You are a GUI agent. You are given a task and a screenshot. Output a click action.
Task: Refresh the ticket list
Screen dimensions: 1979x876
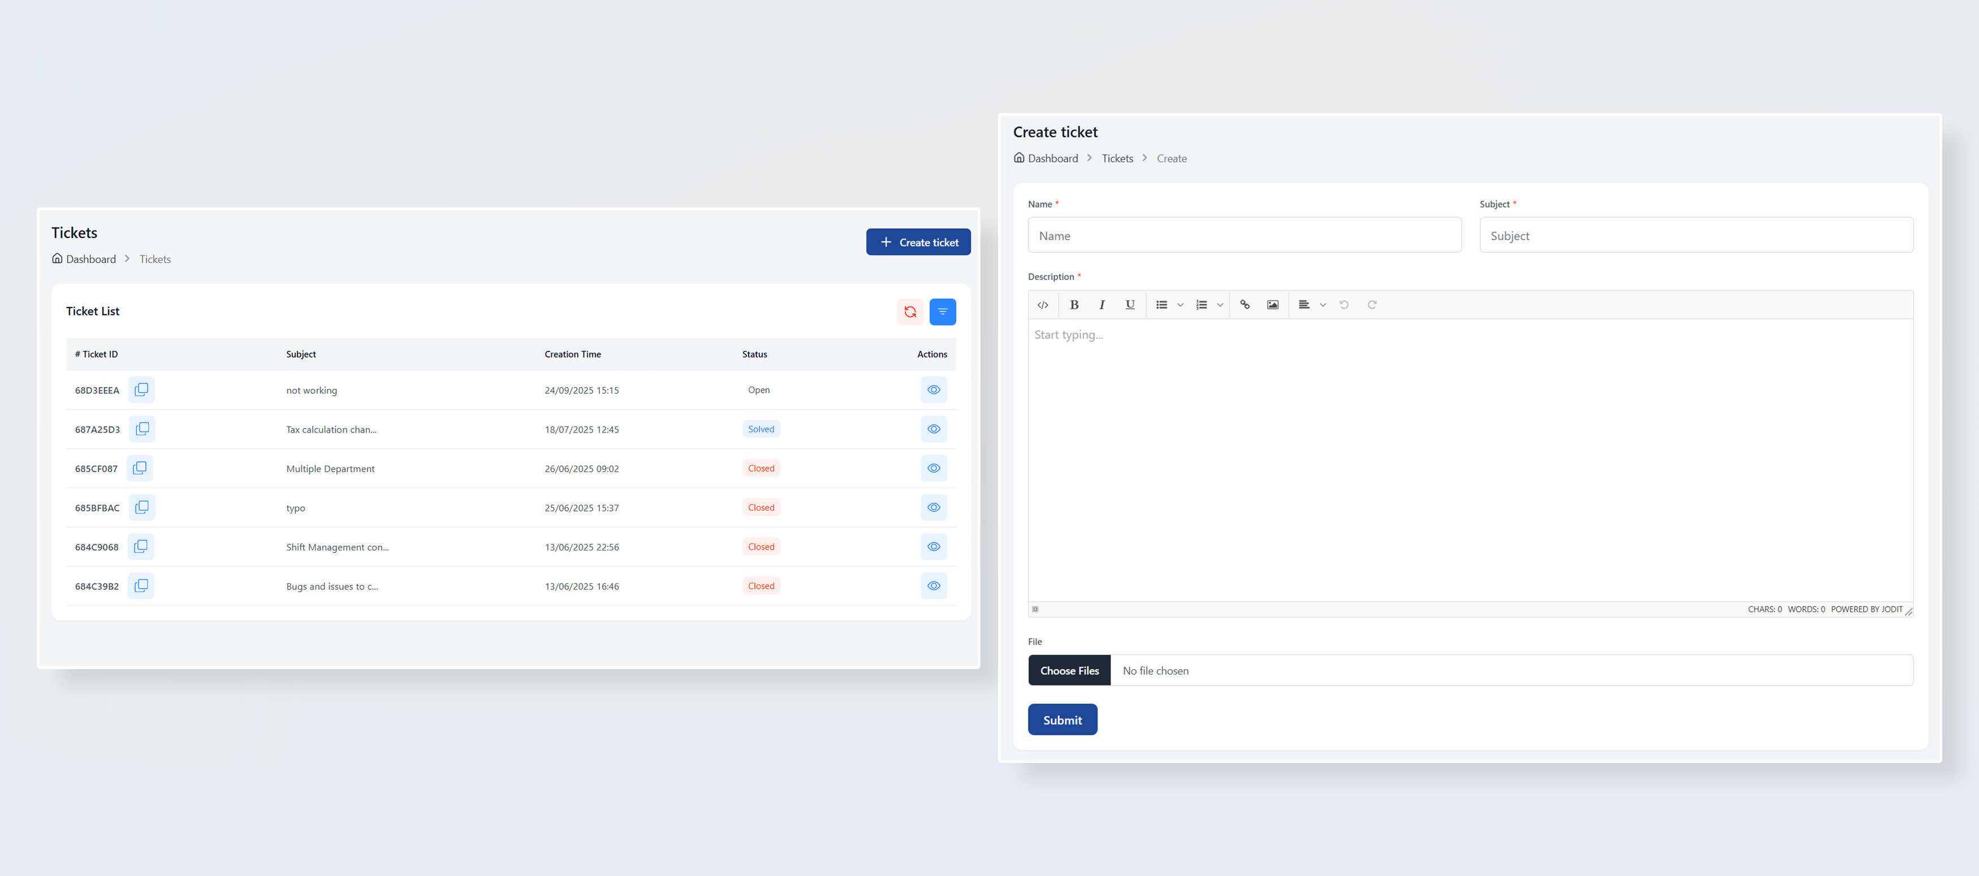point(910,312)
